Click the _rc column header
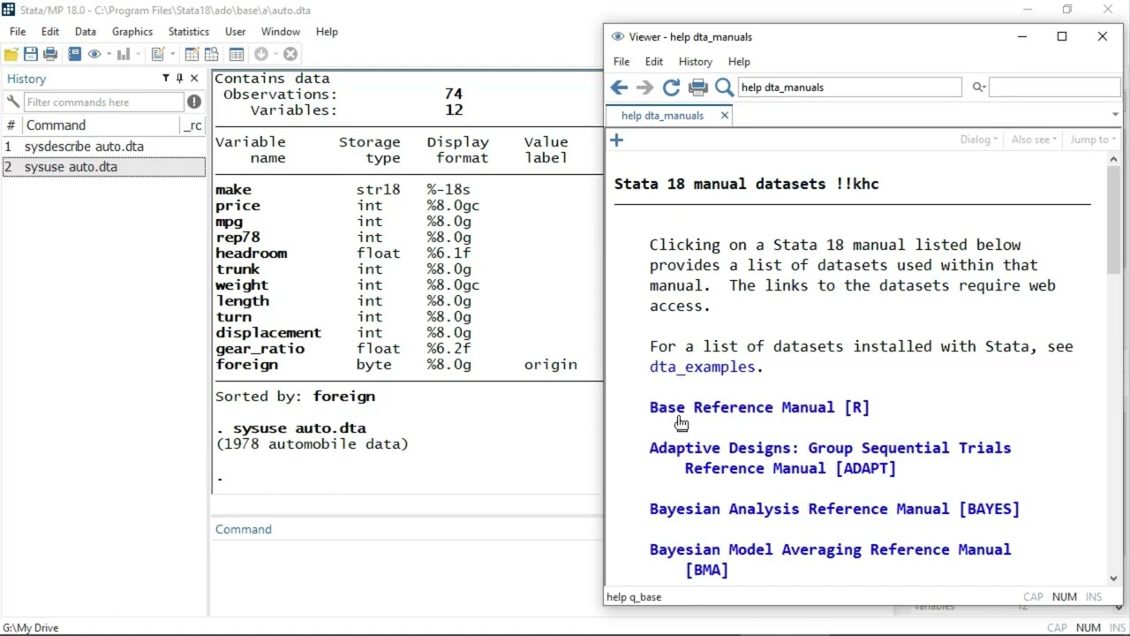1130x636 pixels. [192, 125]
